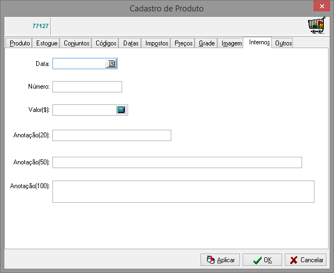Viewport: 334px width, 273px height.
Task: Go to the Códigos tab
Action: click(x=106, y=43)
